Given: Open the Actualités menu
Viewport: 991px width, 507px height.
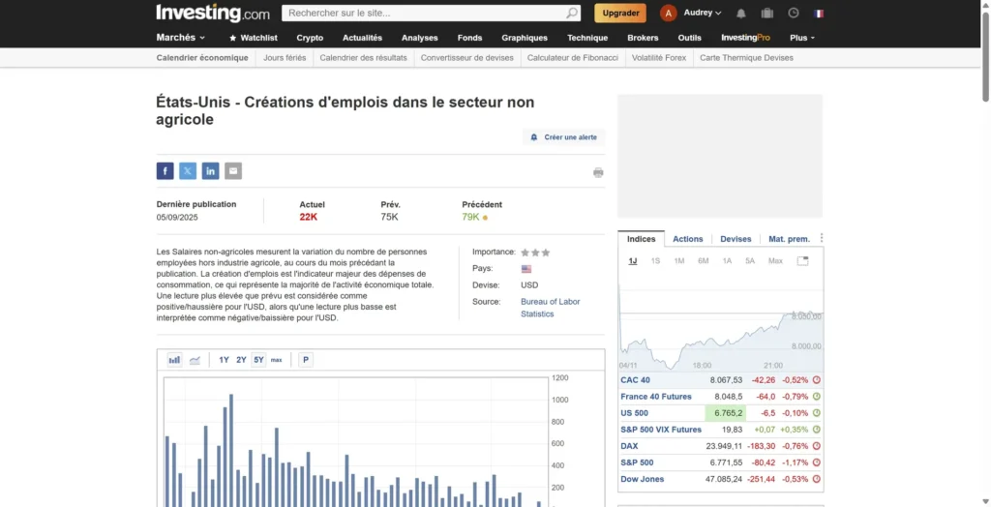Looking at the screenshot, I should click(362, 38).
